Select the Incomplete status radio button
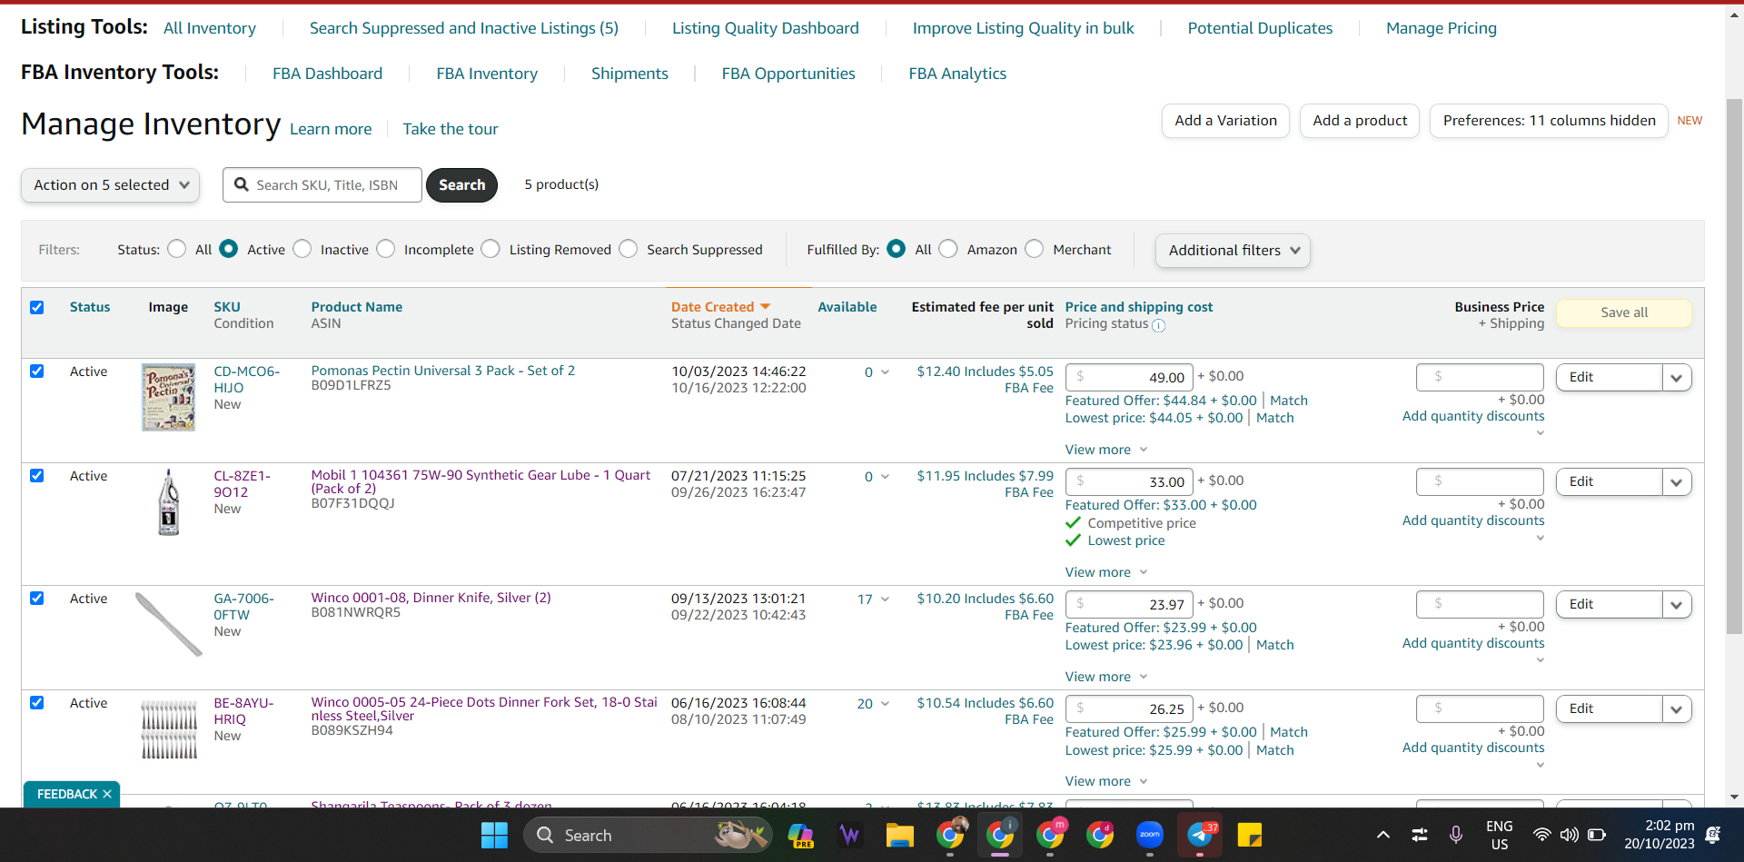 (386, 249)
